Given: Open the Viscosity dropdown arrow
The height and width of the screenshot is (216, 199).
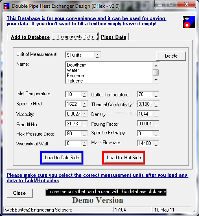Looking at the screenshot, I should point(84,114).
